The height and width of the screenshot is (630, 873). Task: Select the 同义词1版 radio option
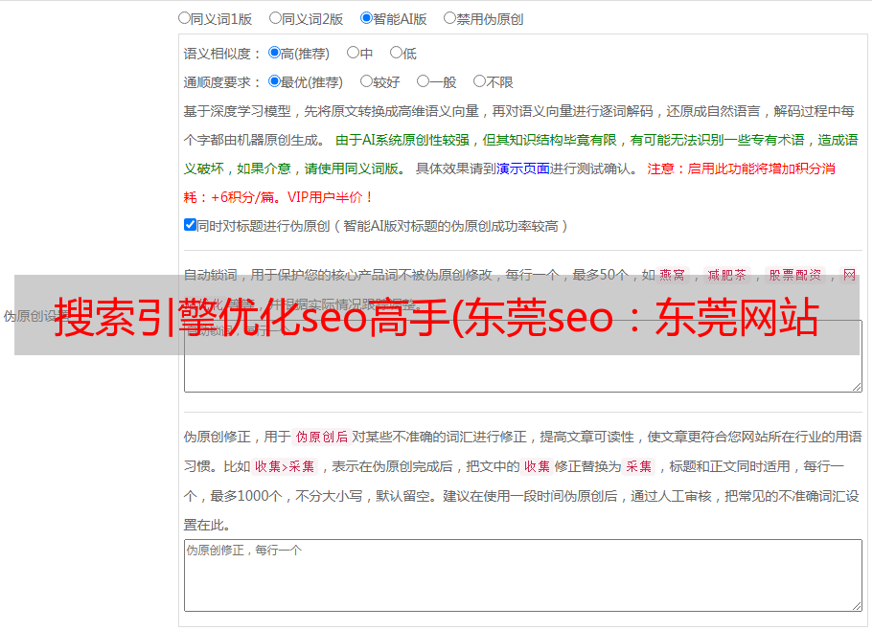[184, 18]
